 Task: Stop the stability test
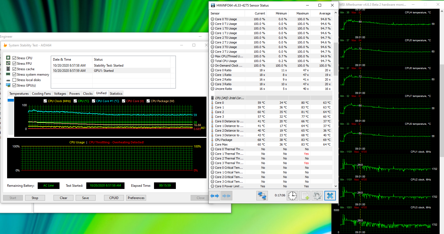(35, 198)
